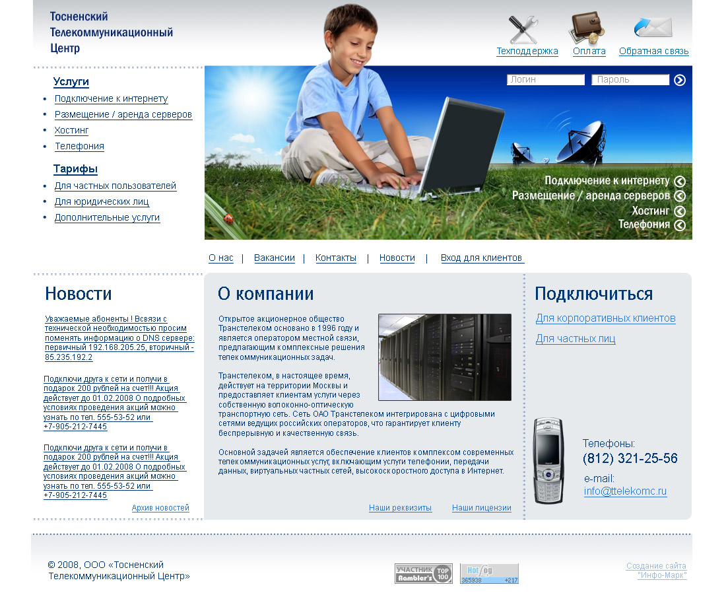Click the server room photo in О компании
726x601 pixels.
(444, 357)
